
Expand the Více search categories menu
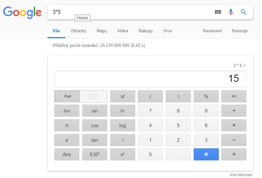point(167,31)
